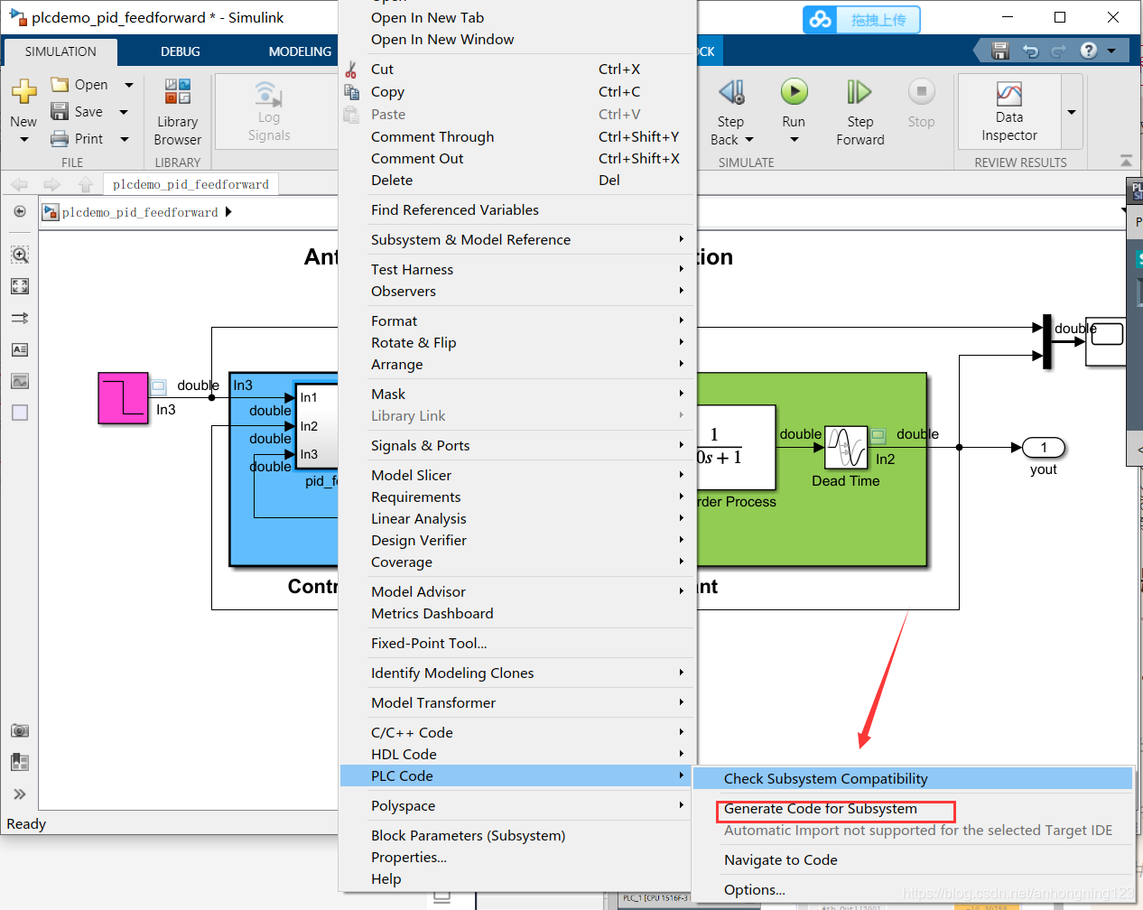This screenshot has height=910, width=1143.
Task: Click Check Subsystem Compatibility
Action: [x=913, y=779]
